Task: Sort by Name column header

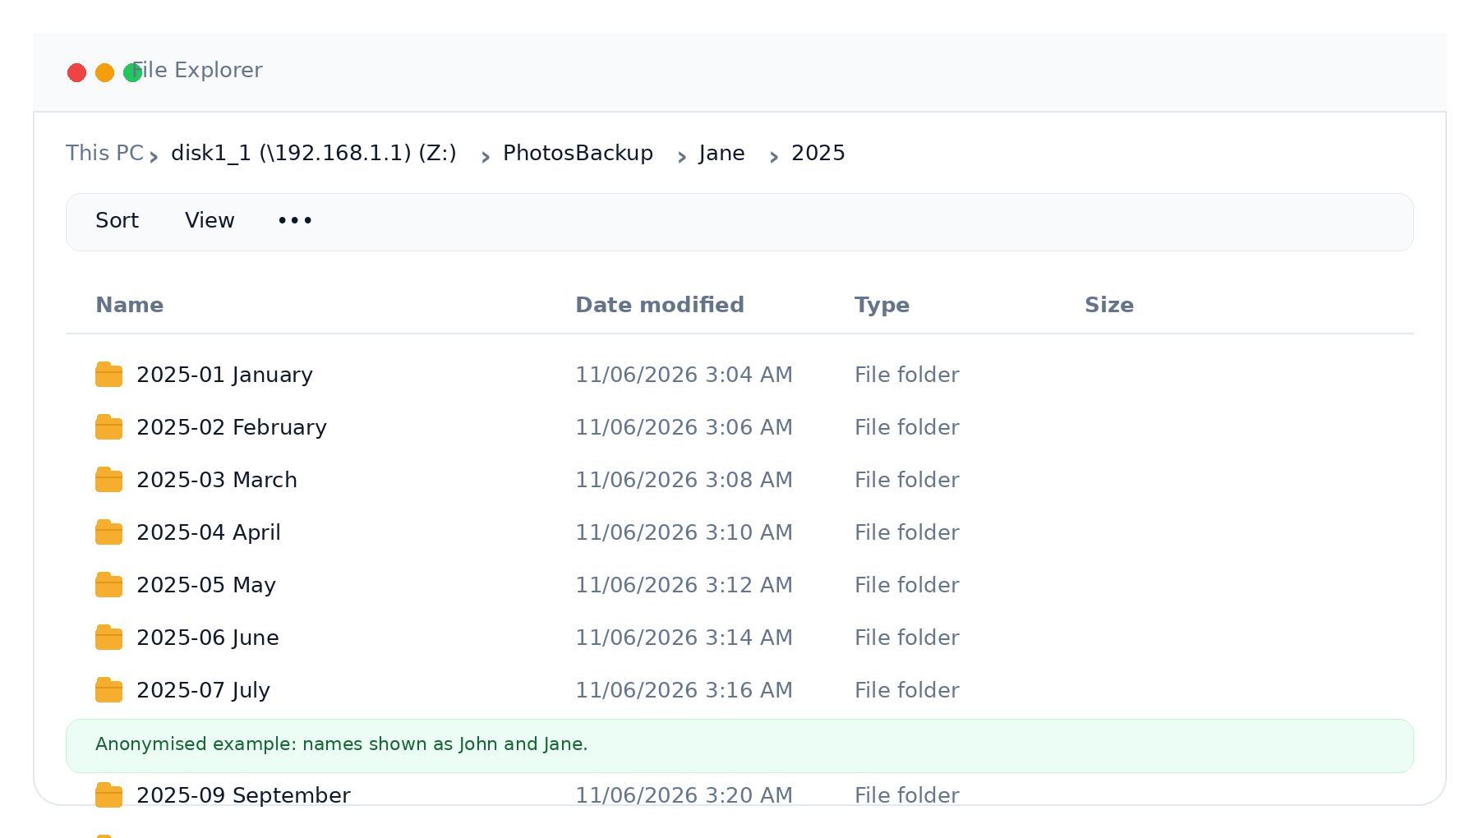Action: 130,305
